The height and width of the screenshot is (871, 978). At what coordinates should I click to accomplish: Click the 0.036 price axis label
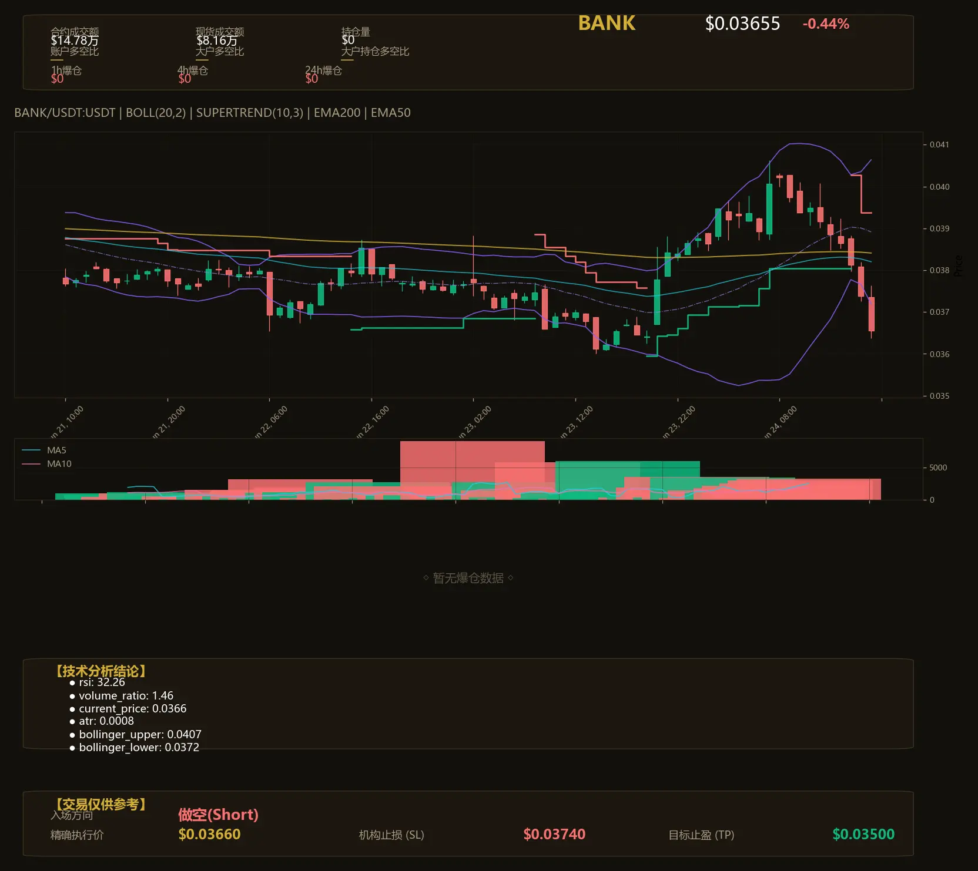pos(939,354)
